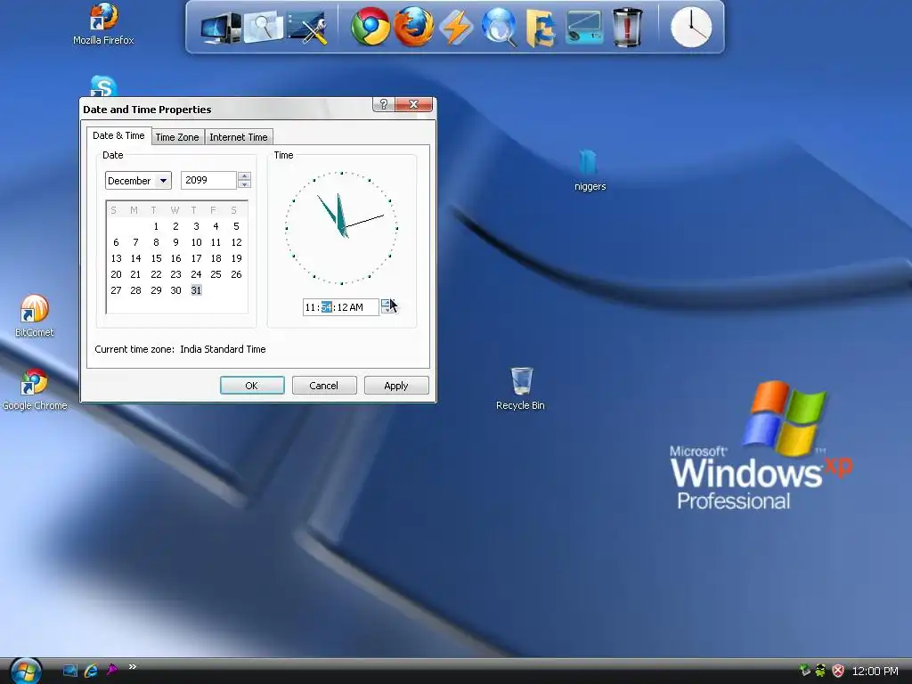Open the yellow folder with E dock icon
912x684 pixels.
tap(541, 28)
